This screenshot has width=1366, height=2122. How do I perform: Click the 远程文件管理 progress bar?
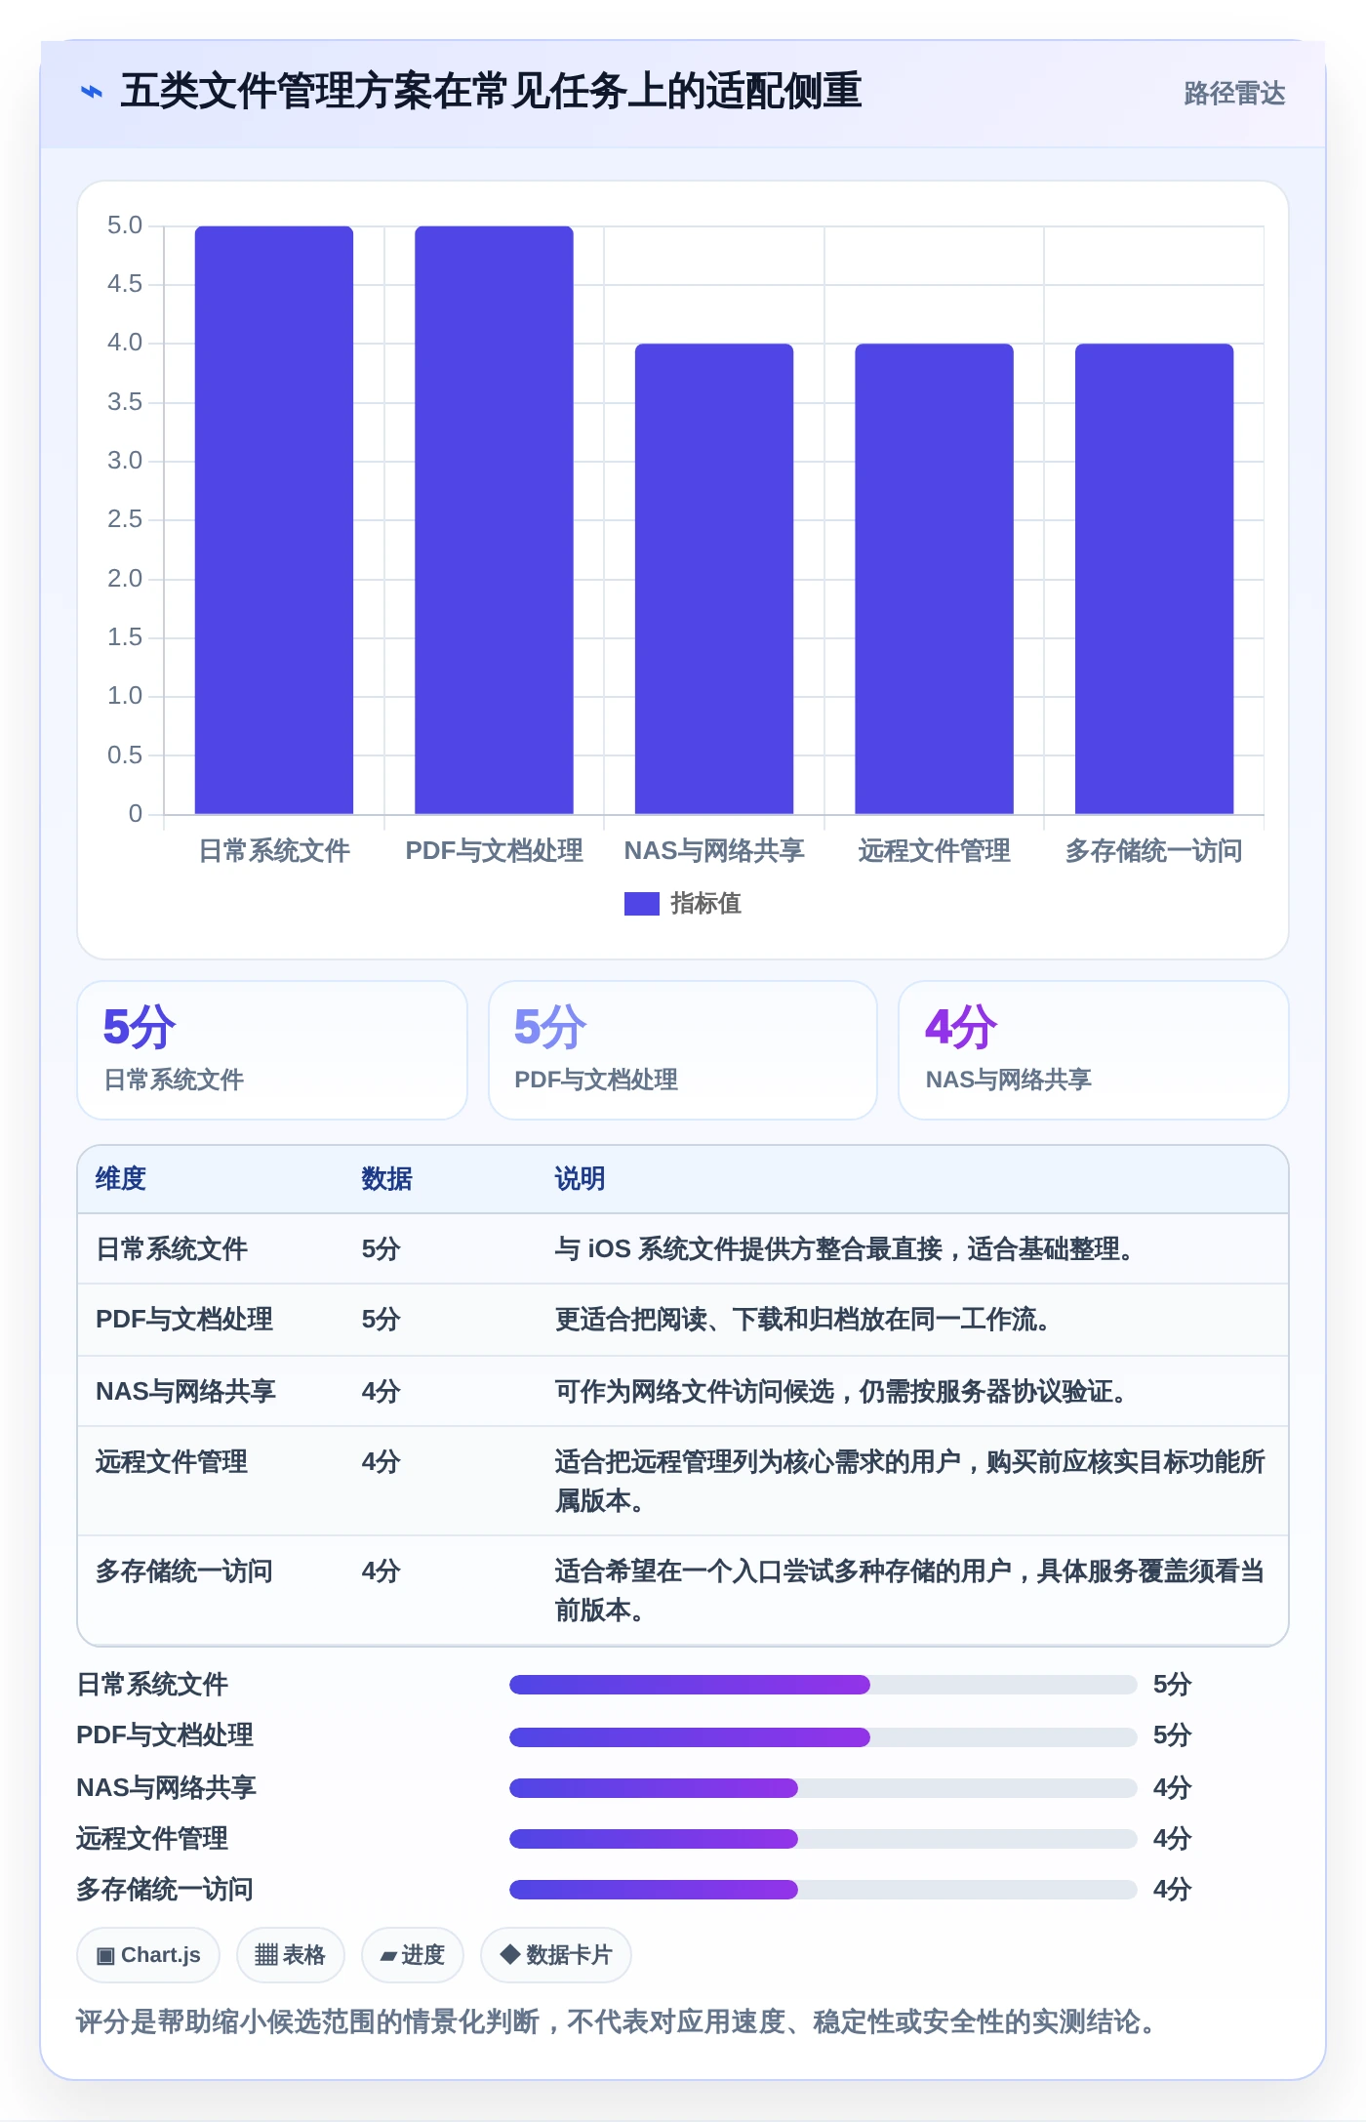[x=823, y=1839]
